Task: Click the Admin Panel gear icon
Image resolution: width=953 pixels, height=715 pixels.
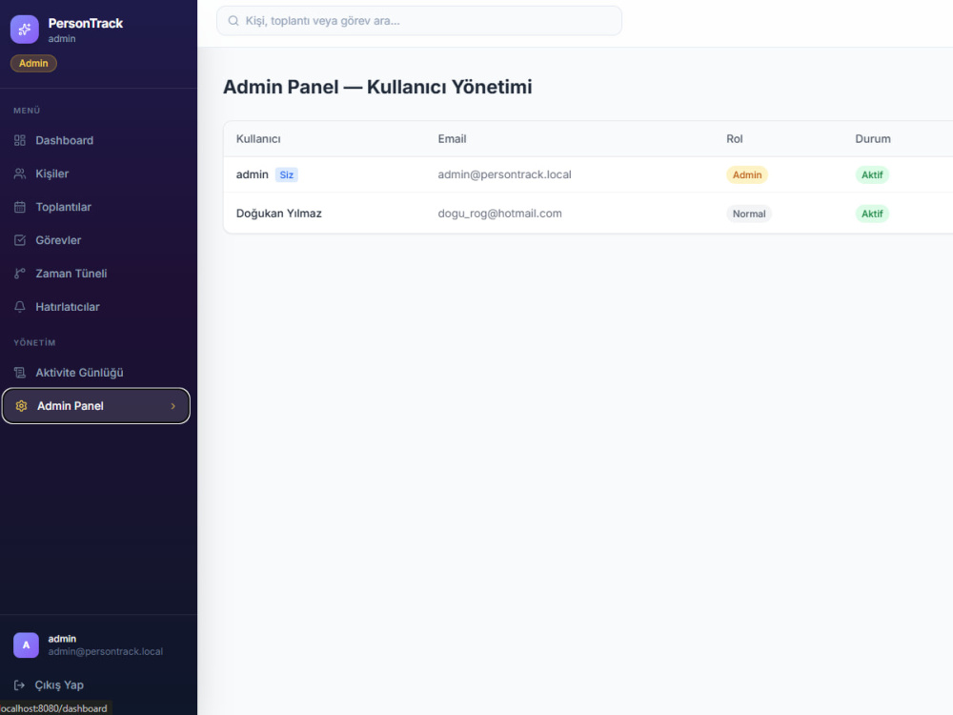Action: (x=21, y=406)
